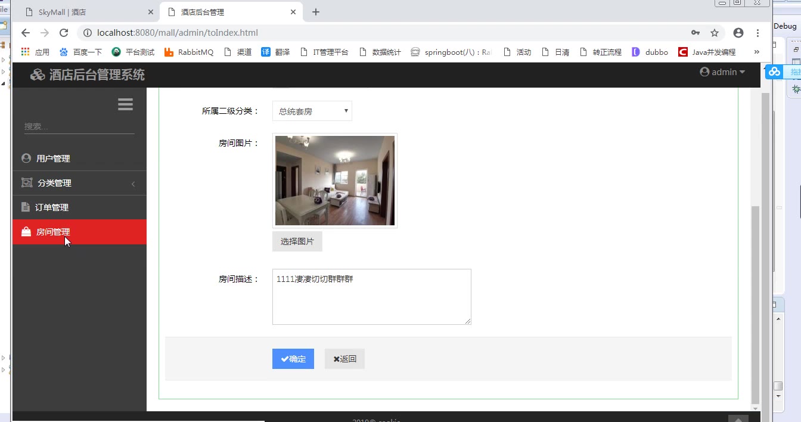This screenshot has height=422, width=801.
Task: Open a new browser tab
Action: [316, 12]
